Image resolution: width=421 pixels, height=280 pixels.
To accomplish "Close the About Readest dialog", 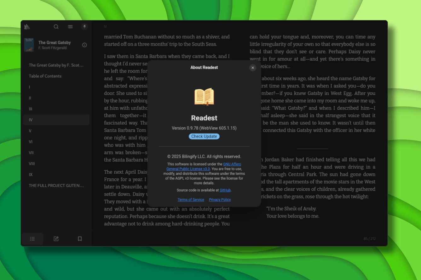I will [x=252, y=68].
